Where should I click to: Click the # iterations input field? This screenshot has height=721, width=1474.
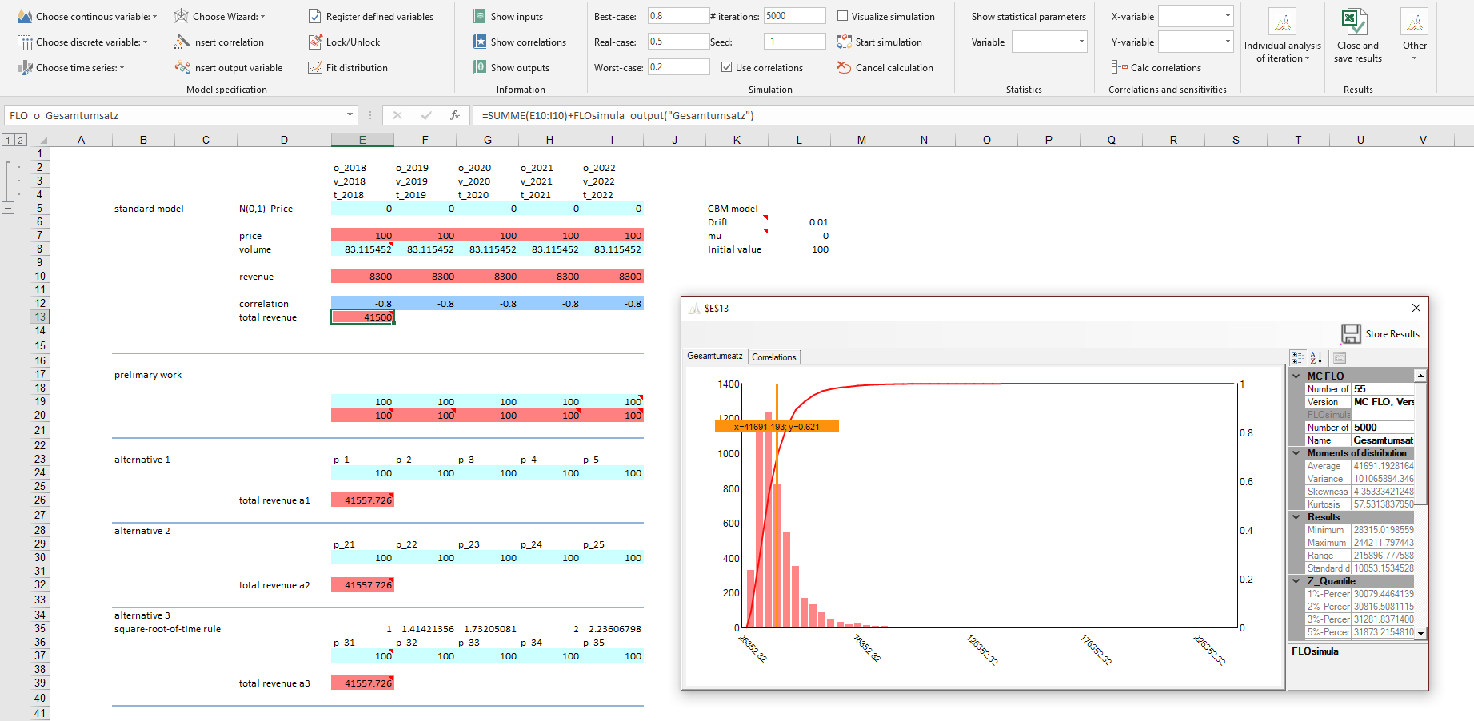793,16
